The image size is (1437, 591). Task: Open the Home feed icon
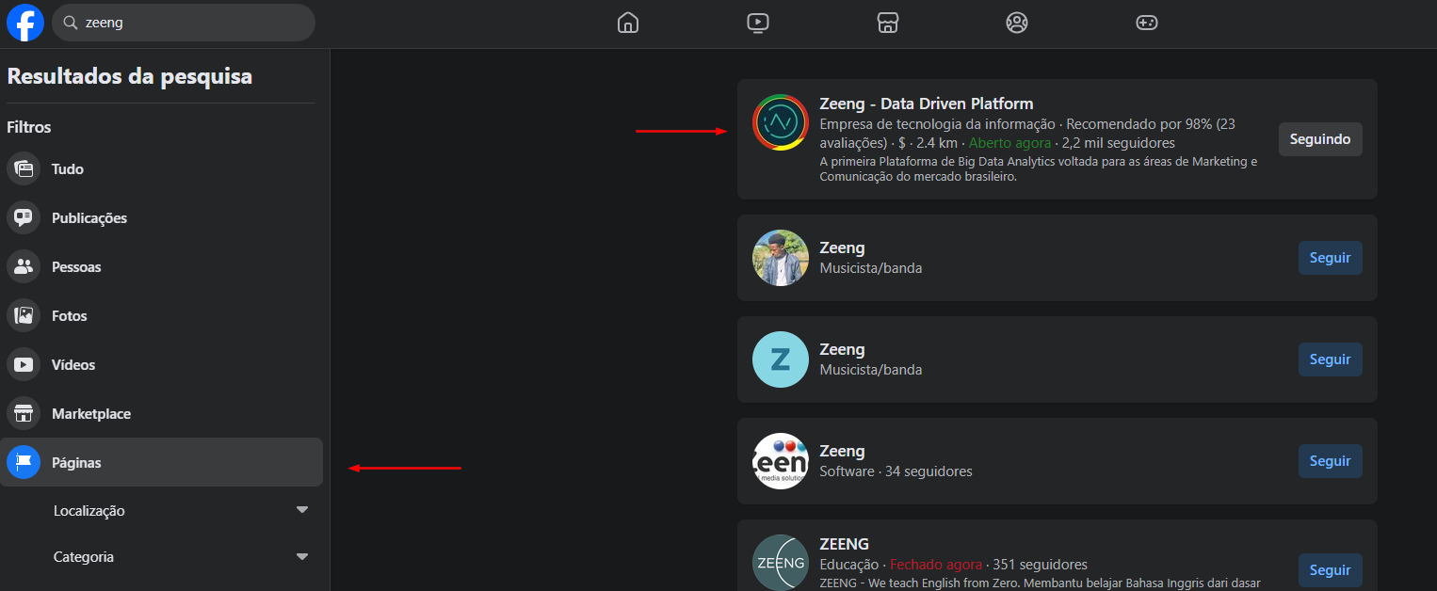[628, 23]
